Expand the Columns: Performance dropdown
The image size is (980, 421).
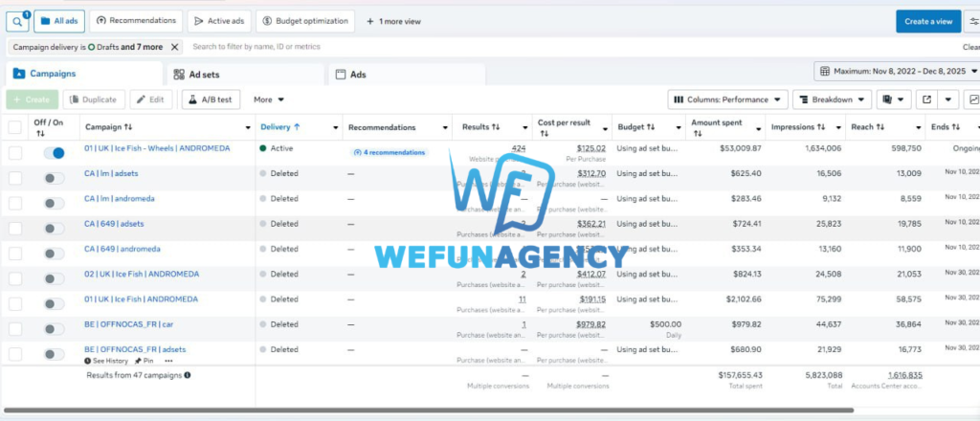tap(727, 100)
